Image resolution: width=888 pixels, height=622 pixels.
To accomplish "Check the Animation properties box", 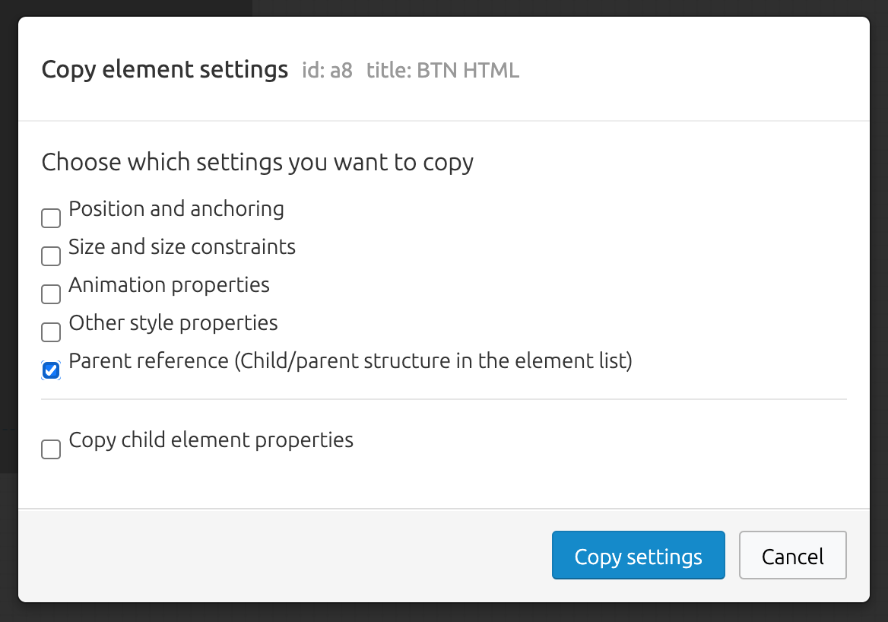I will point(51,294).
